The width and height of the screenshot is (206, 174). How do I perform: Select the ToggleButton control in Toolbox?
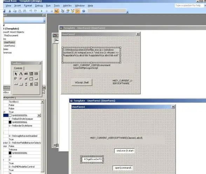[26, 79]
